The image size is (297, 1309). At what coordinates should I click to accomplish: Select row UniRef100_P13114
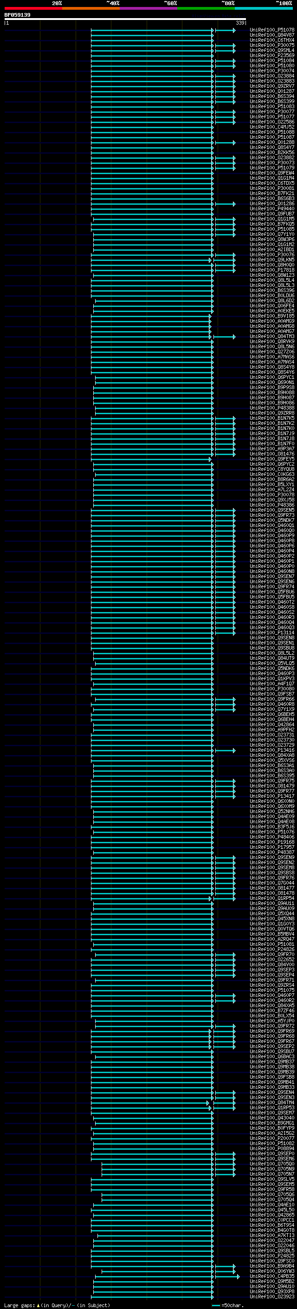(x=272, y=632)
